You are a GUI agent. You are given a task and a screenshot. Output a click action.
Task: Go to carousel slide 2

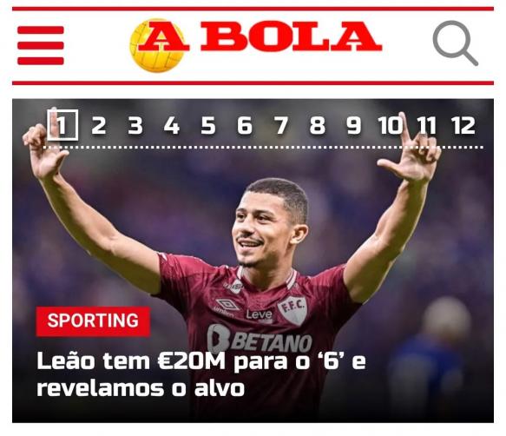tap(99, 125)
